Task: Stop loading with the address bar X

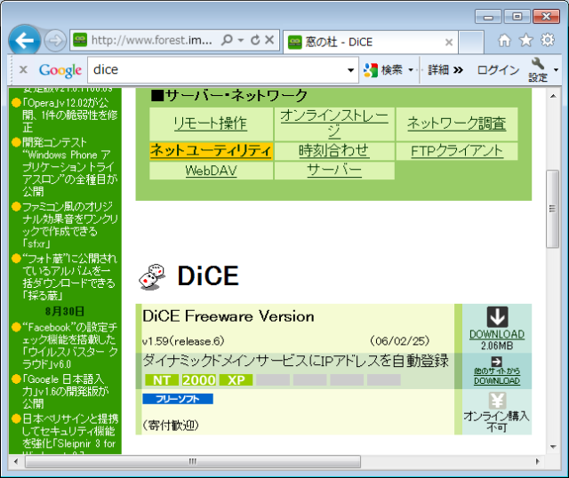Action: coord(269,40)
